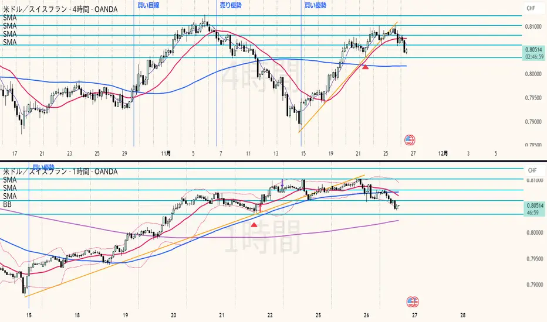Click 0.81000 on the 4時間 price axis
The width and height of the screenshot is (547, 322).
534,26
